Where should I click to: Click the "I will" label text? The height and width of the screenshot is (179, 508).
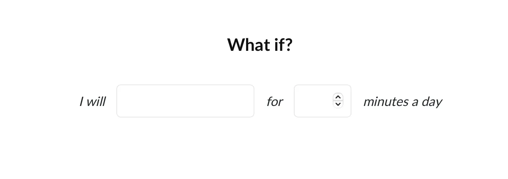click(x=92, y=102)
